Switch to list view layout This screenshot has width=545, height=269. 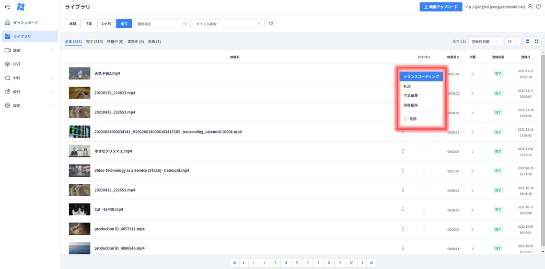pos(528,42)
